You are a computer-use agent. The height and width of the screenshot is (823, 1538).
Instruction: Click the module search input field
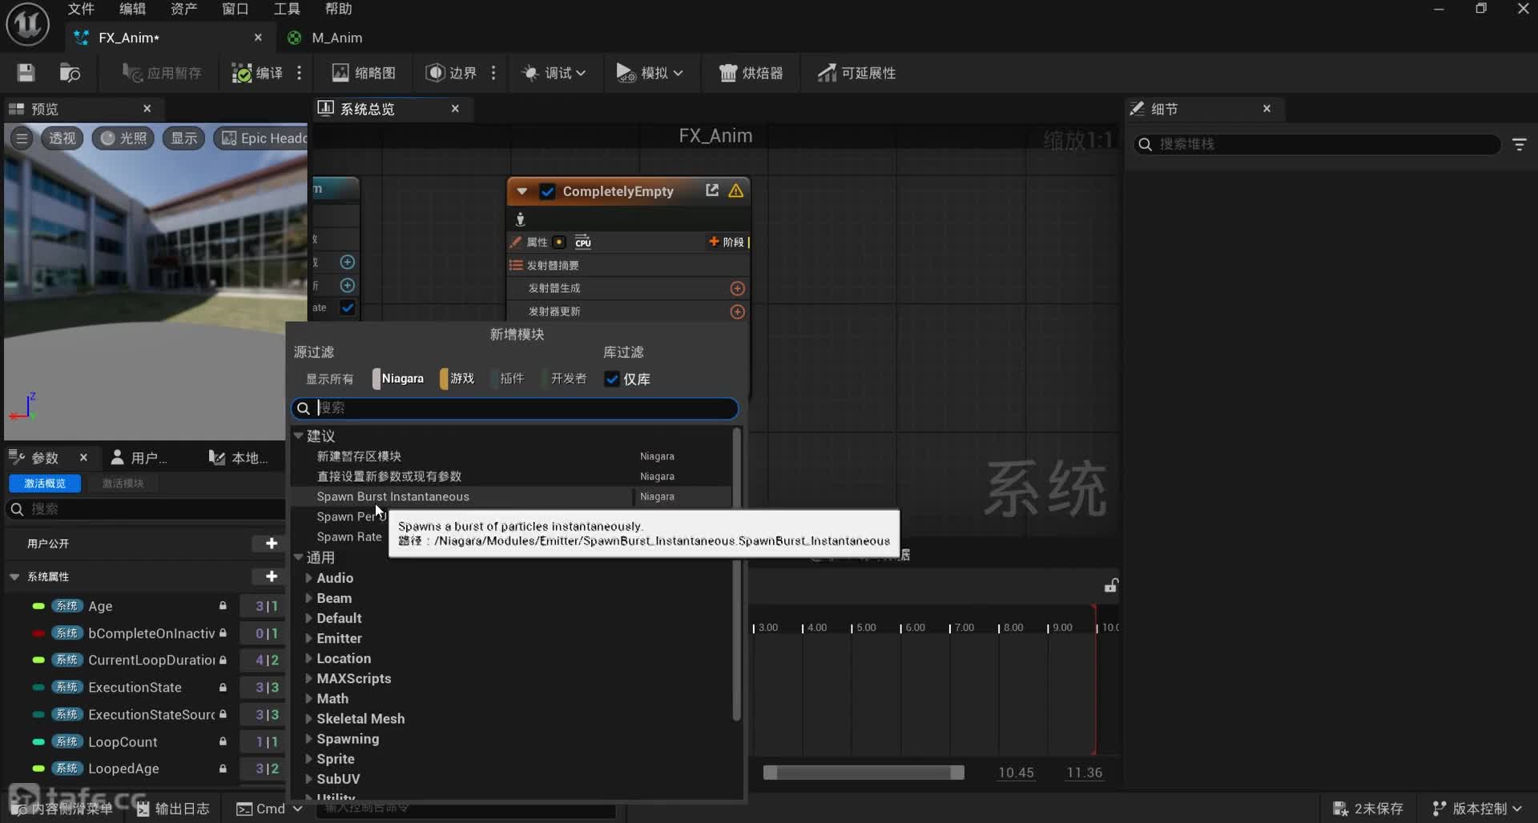[x=521, y=408]
